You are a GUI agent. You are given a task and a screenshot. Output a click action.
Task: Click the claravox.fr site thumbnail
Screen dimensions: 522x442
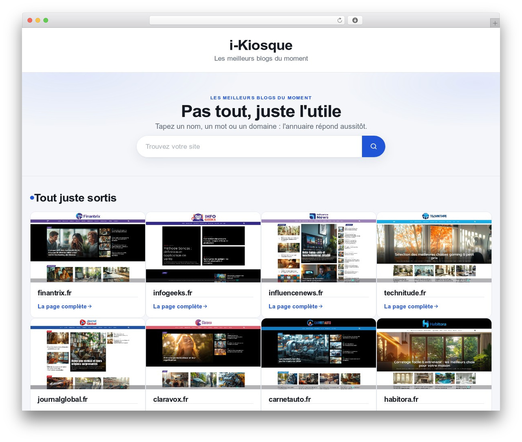pyautogui.click(x=203, y=354)
